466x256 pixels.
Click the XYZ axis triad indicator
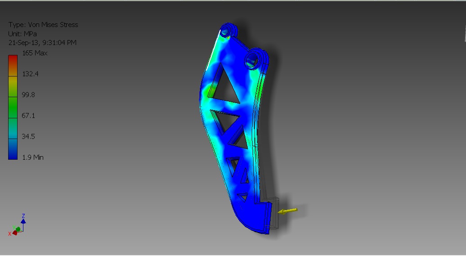click(17, 225)
